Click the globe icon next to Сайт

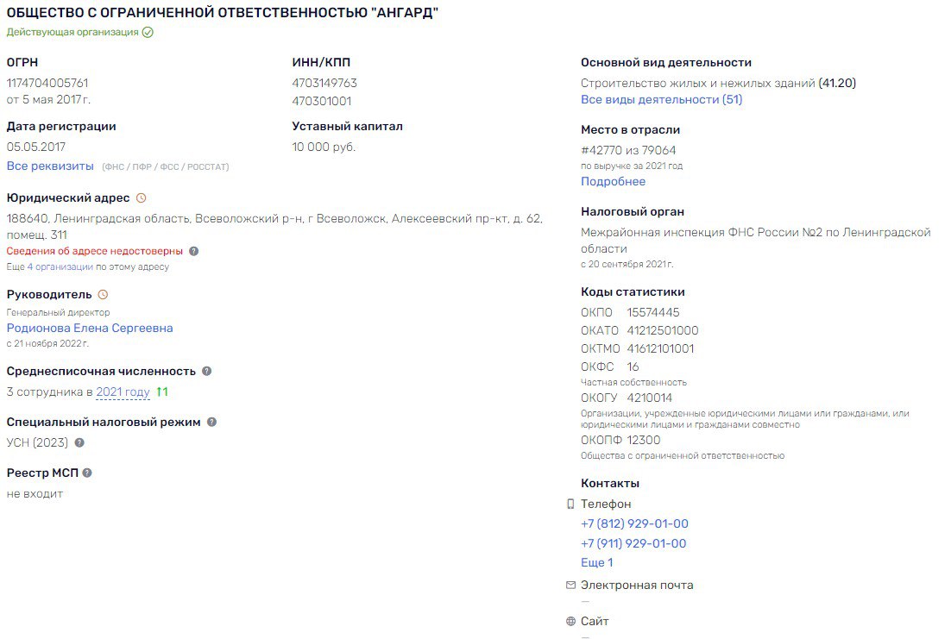(569, 621)
